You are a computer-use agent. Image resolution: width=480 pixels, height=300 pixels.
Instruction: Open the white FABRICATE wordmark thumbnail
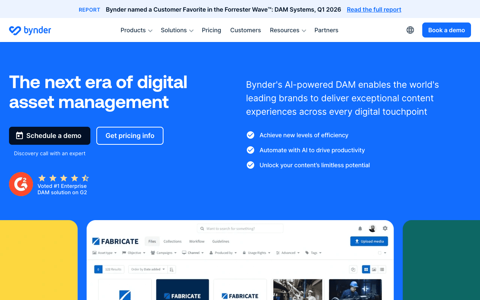click(x=240, y=289)
